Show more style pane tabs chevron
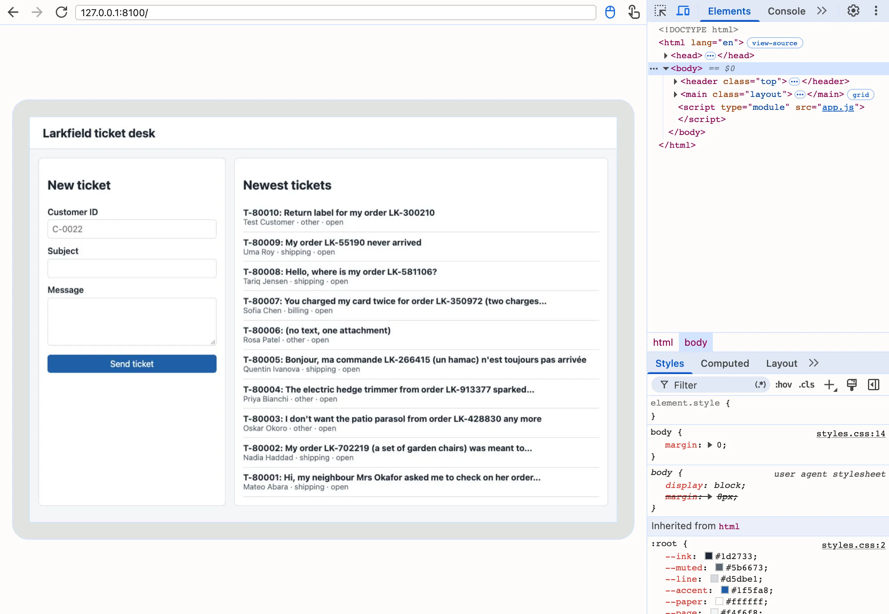This screenshot has width=889, height=614. coord(813,363)
